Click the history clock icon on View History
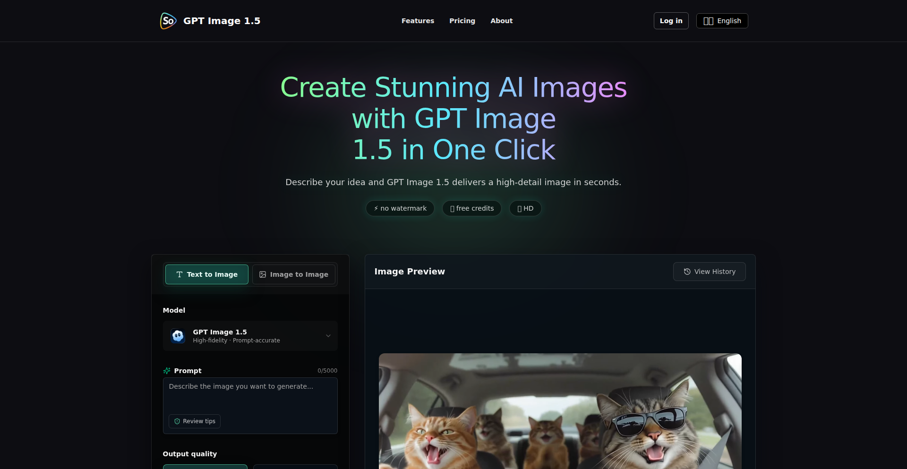The height and width of the screenshot is (469, 907). pos(686,272)
